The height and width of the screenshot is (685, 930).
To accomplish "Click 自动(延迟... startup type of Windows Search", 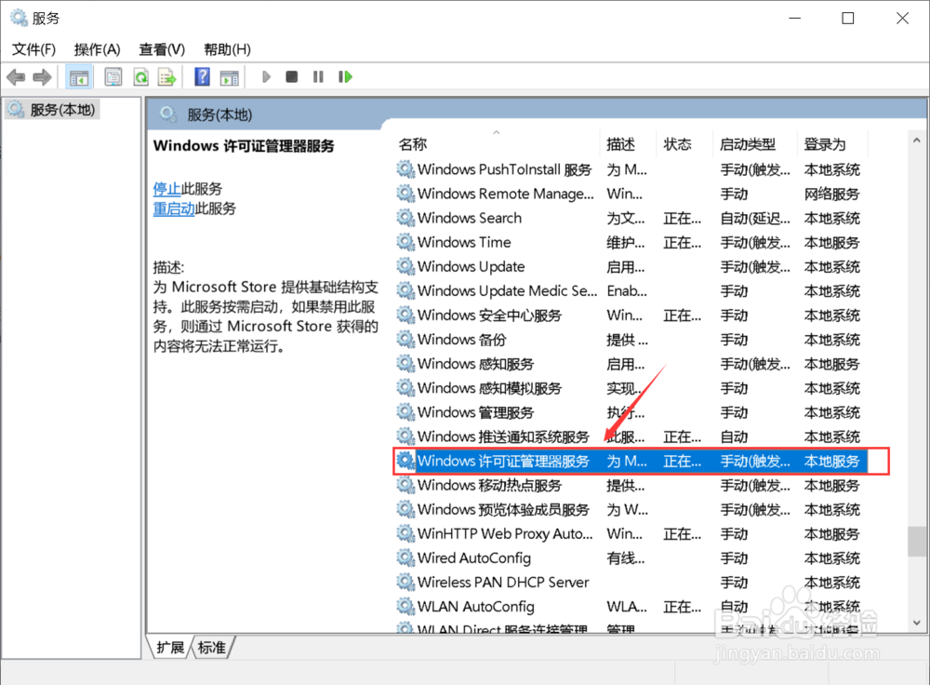I will pos(755,218).
